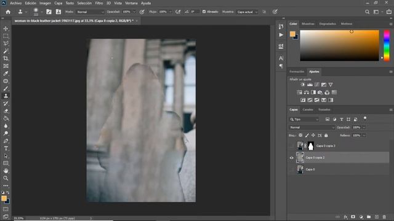Select the Blur tool

pos(6,126)
